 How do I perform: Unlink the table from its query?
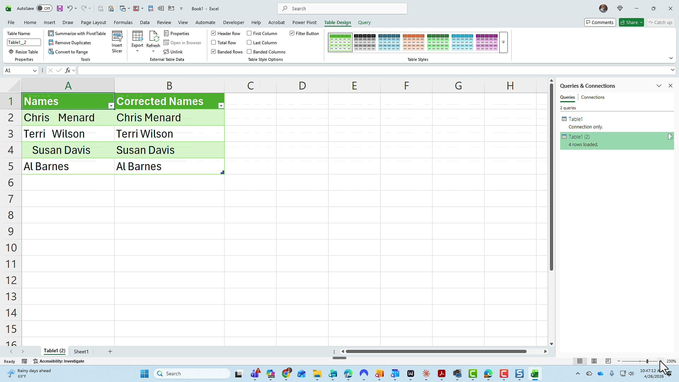pos(173,52)
